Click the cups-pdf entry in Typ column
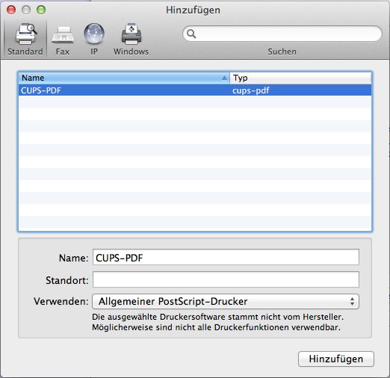The image size is (390, 378). click(250, 90)
